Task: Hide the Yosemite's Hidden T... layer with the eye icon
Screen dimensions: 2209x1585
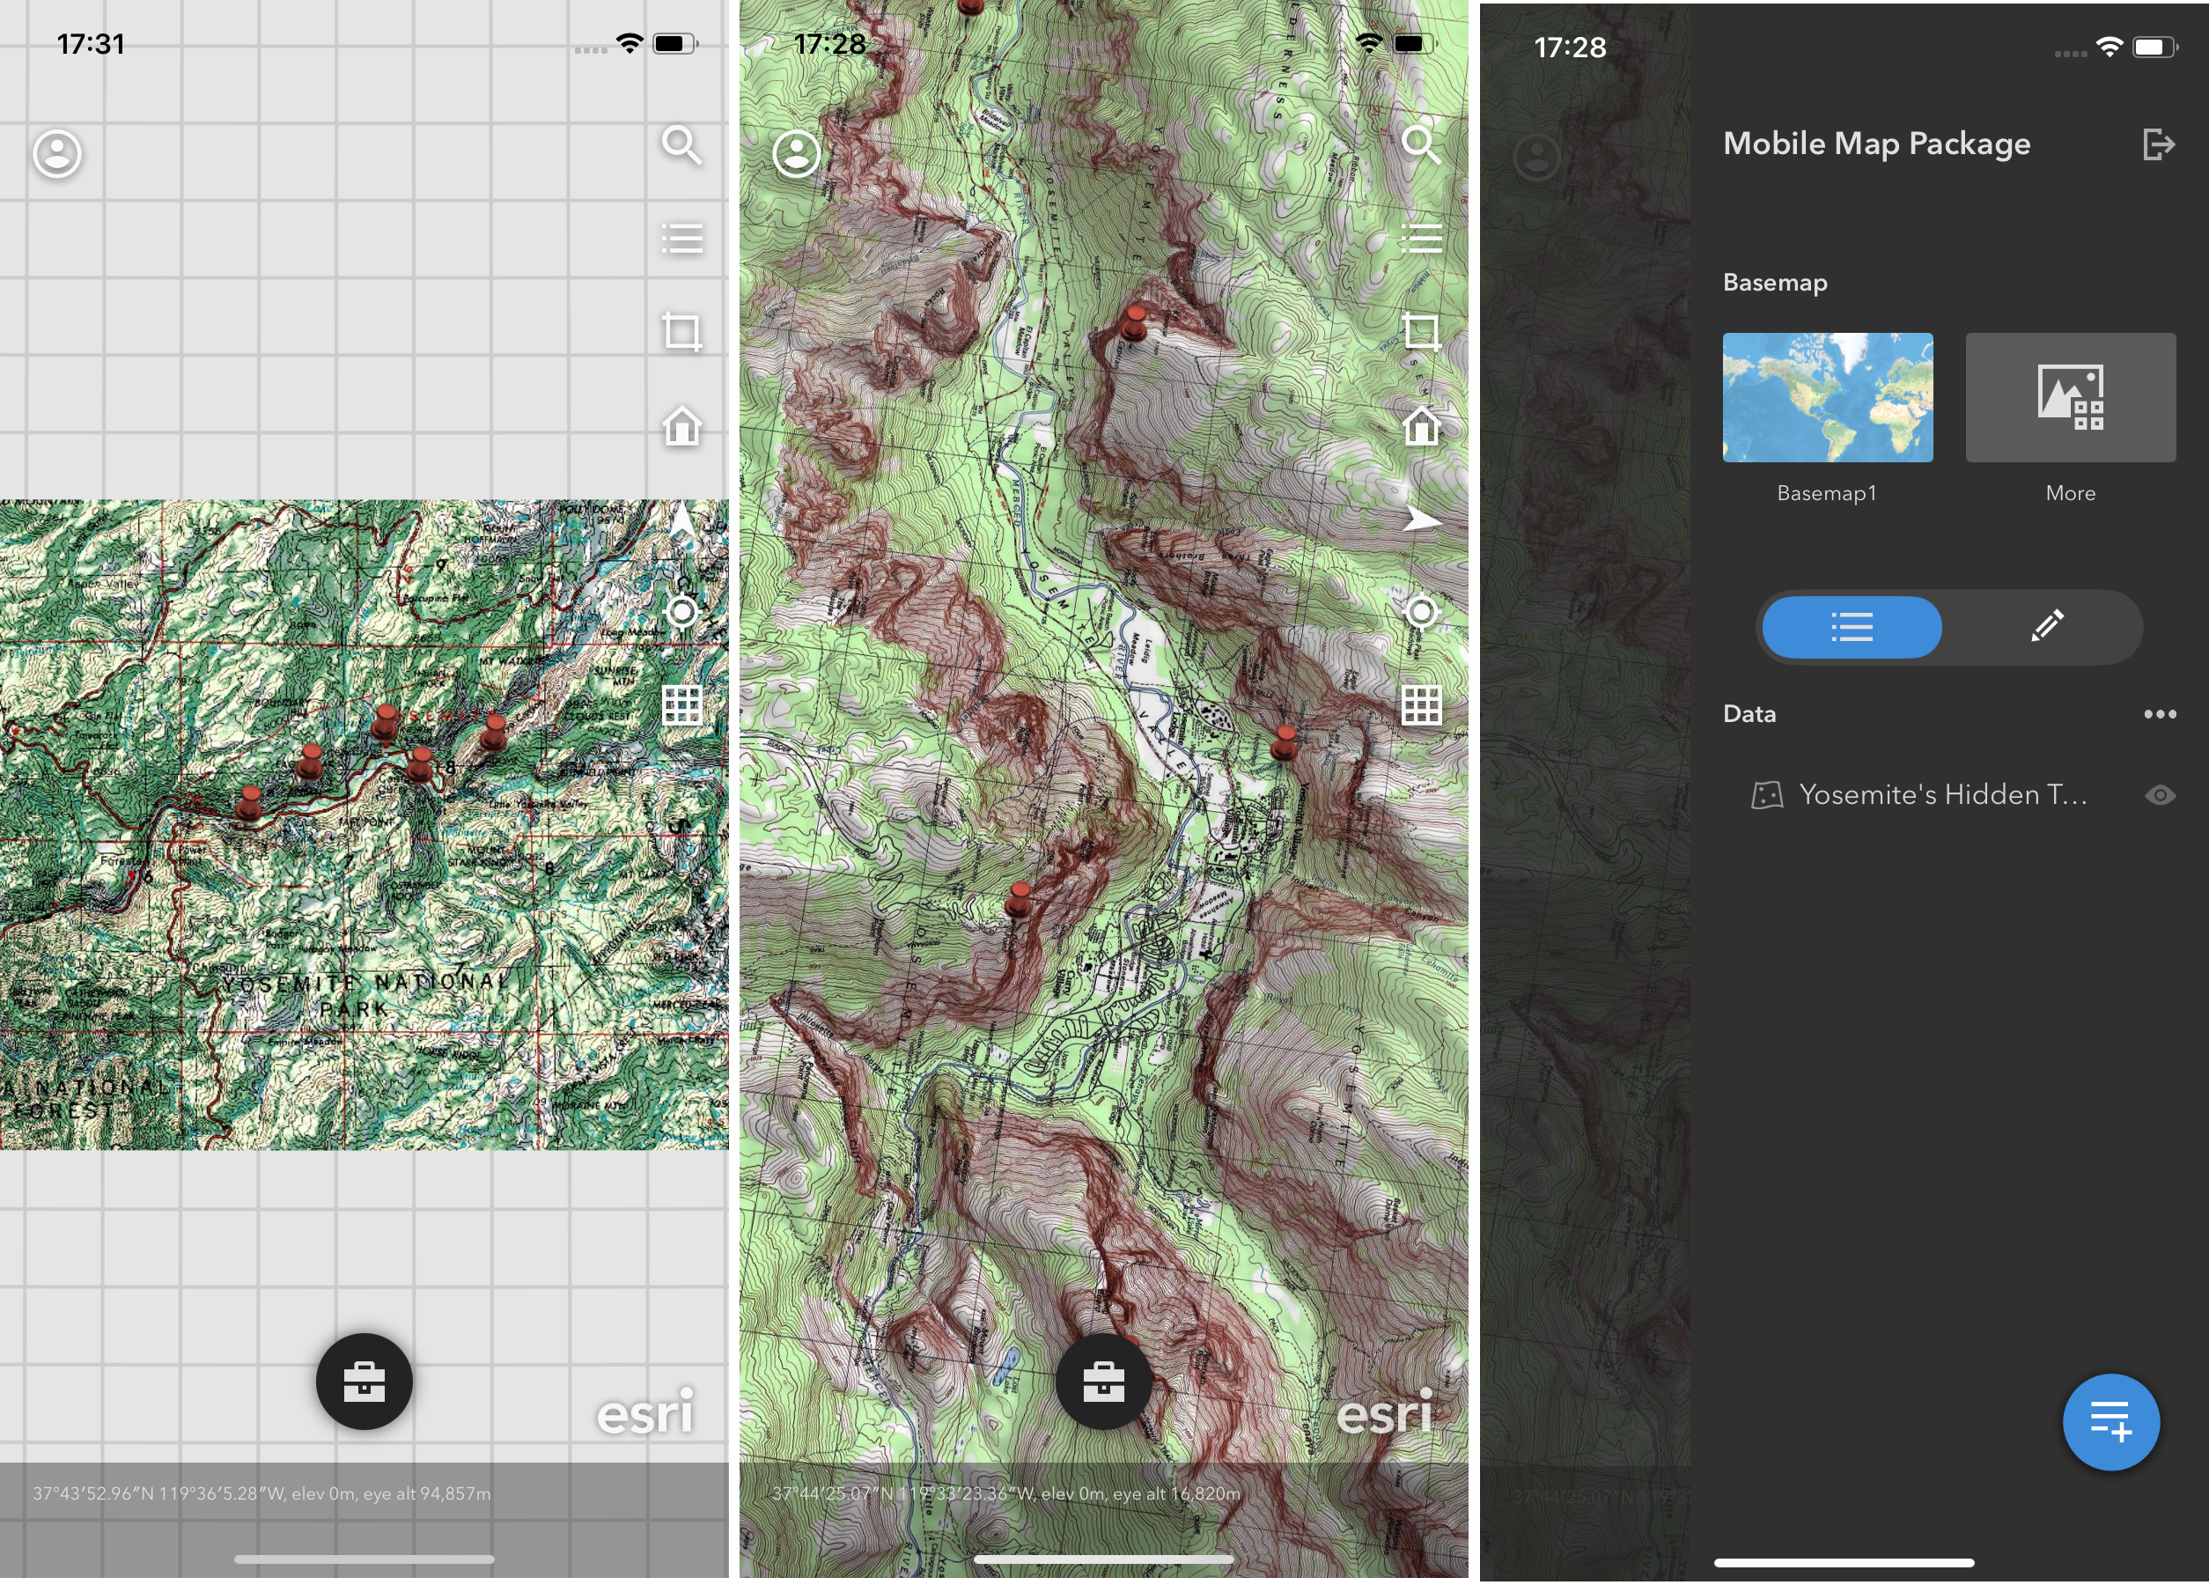Action: tap(2160, 795)
